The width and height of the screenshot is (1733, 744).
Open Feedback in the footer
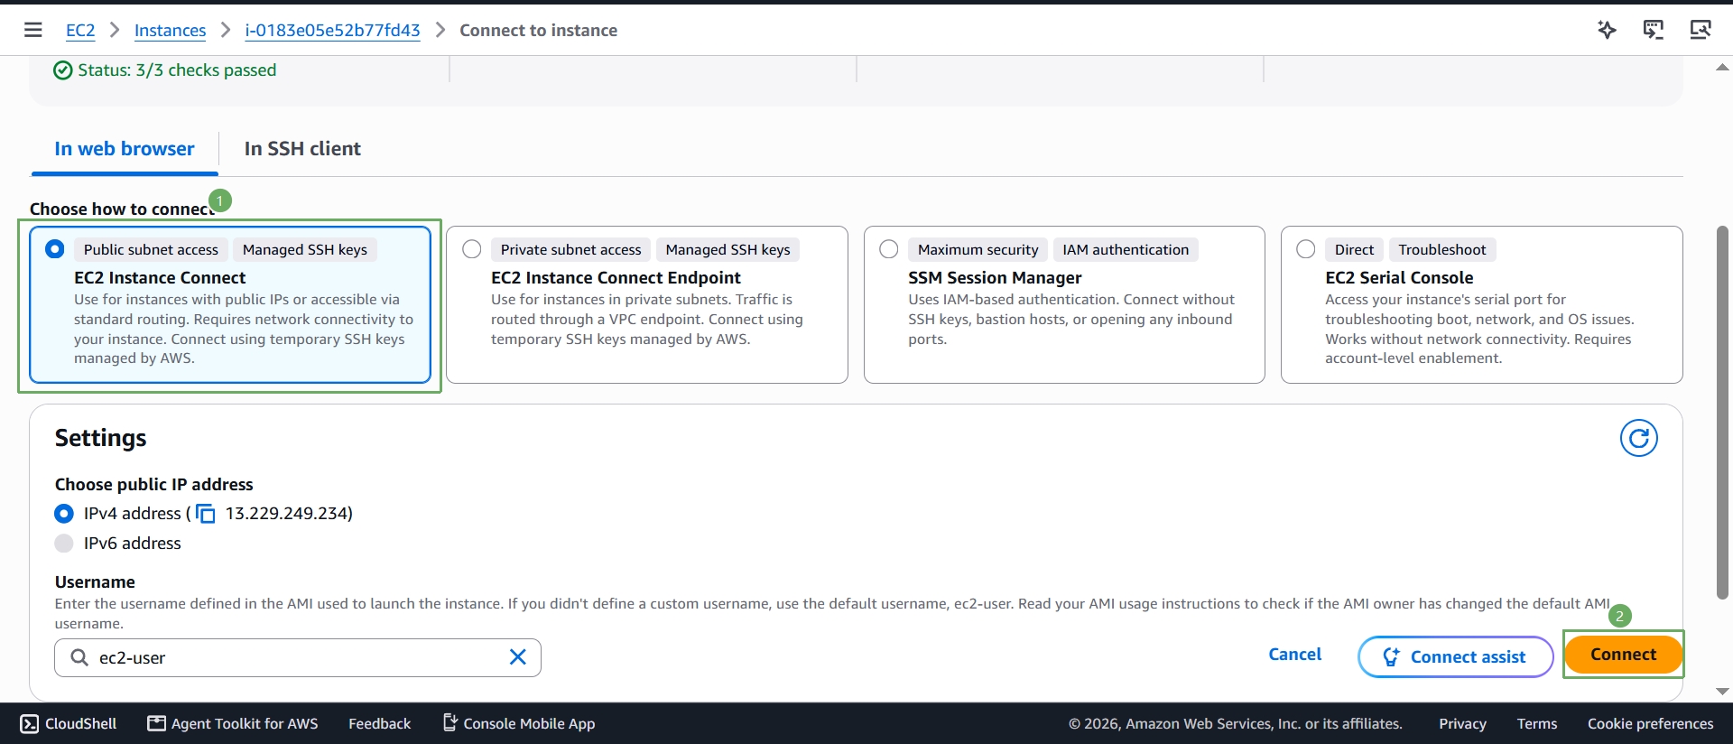coord(380,723)
